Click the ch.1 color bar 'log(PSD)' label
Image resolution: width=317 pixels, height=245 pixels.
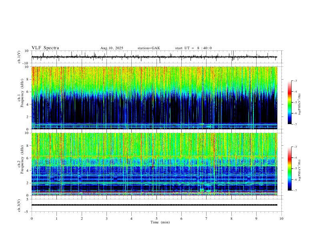click(x=300, y=104)
